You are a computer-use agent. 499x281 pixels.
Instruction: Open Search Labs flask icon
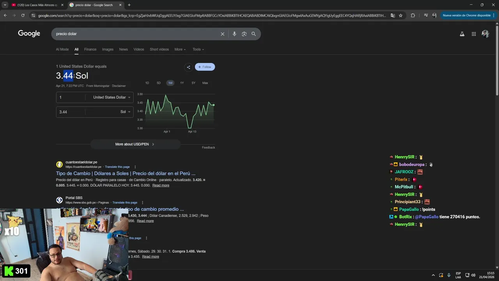(462, 34)
